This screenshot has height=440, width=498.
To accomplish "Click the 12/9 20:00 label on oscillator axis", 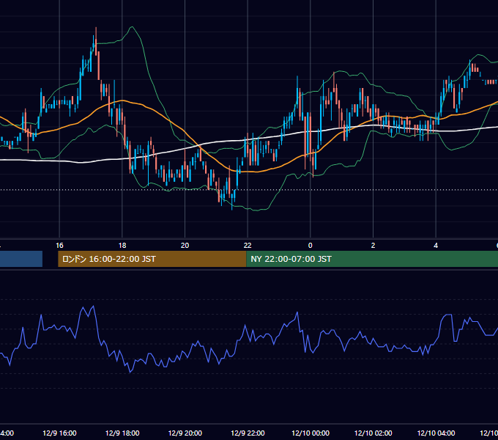I will tap(185, 433).
